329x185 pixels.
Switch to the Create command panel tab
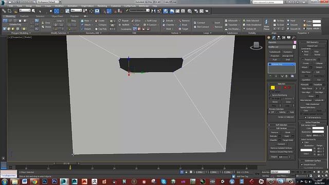click(269, 38)
